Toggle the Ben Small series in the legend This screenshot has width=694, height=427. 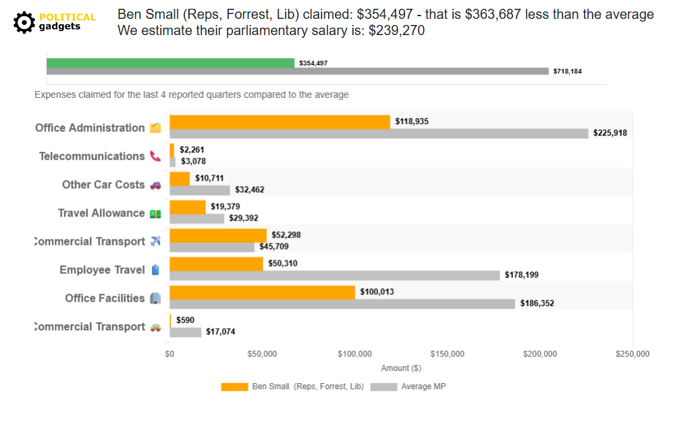point(308,386)
